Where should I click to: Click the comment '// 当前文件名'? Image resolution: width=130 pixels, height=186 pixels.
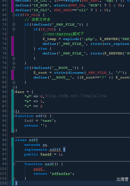pyautogui.click(x=37, y=19)
